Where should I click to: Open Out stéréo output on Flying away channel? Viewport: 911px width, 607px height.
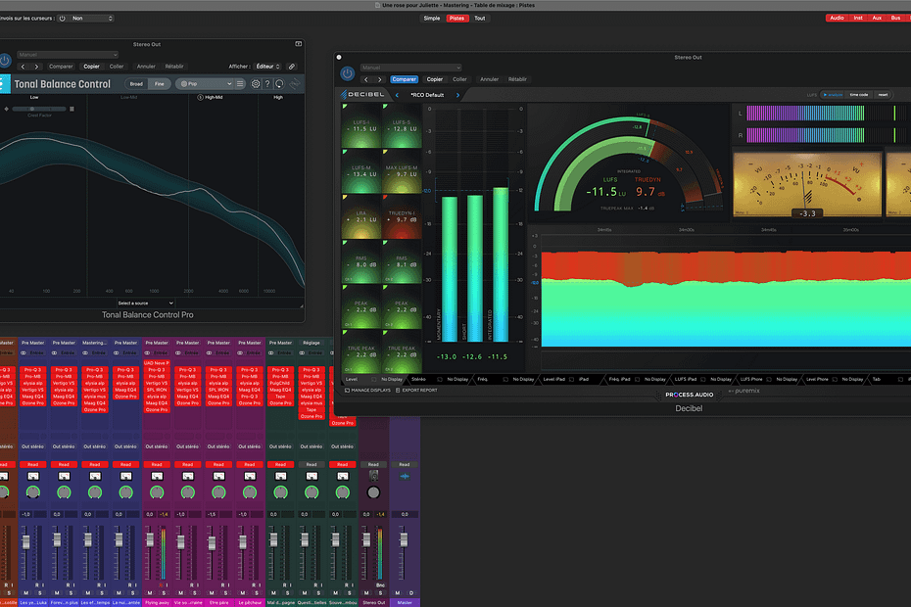[x=157, y=446]
